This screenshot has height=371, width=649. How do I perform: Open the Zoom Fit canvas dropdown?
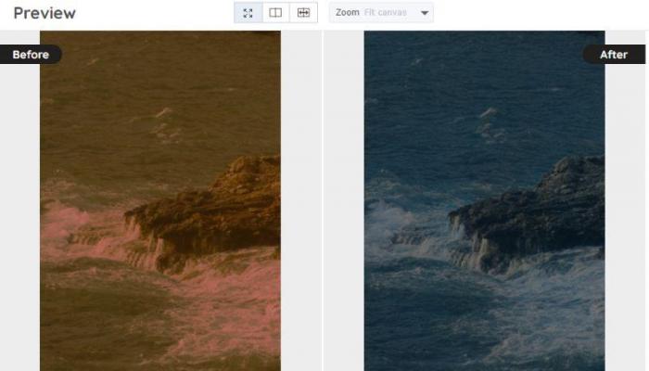tap(381, 13)
